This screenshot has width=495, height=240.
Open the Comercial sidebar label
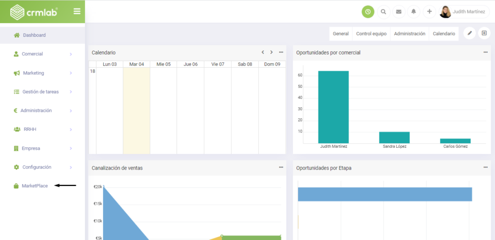[32, 54]
